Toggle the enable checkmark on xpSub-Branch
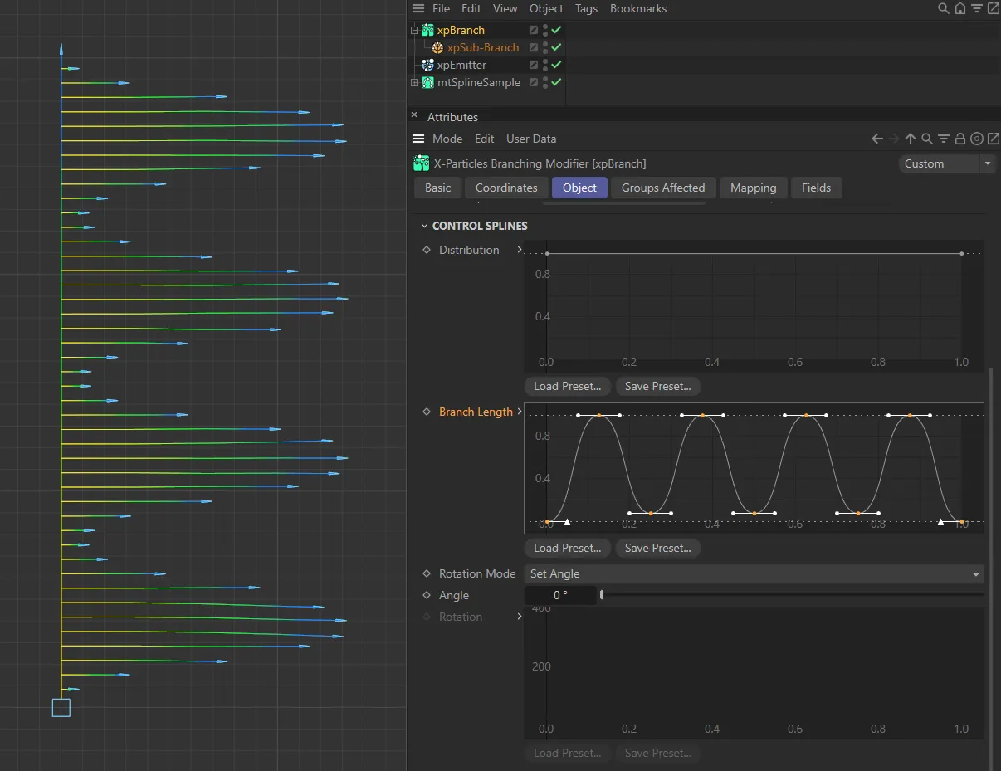Viewport: 1001px width, 771px height. [x=555, y=47]
